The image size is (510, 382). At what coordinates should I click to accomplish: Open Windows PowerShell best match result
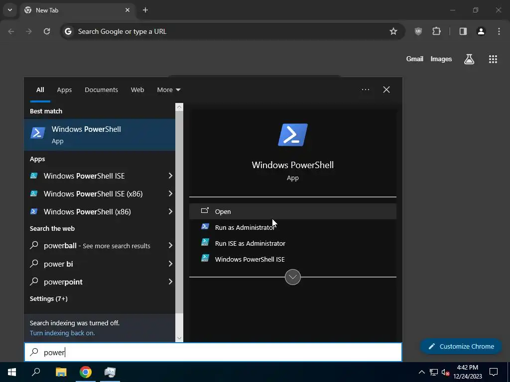click(100, 134)
